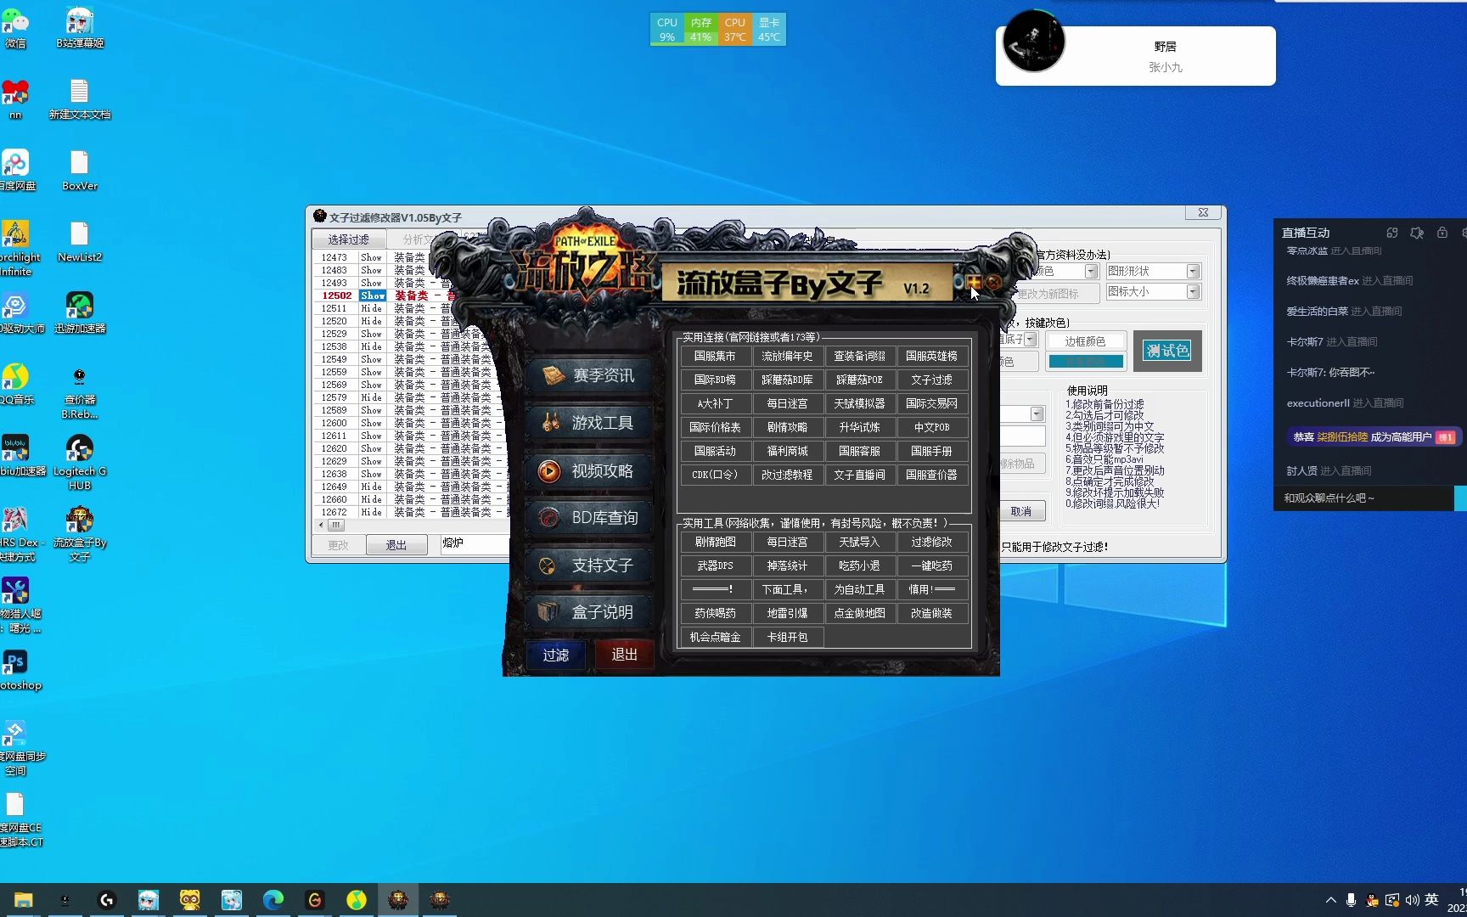Screen dimensions: 1467x917
Task: Click the teal color swatch under 边框颜色
Action: click(x=1086, y=362)
